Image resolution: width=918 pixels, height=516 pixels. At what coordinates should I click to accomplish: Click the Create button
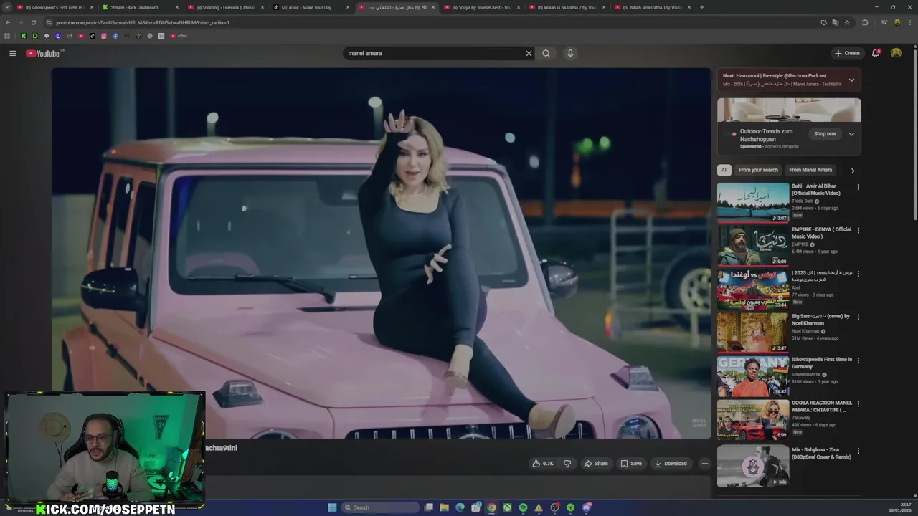tap(847, 53)
